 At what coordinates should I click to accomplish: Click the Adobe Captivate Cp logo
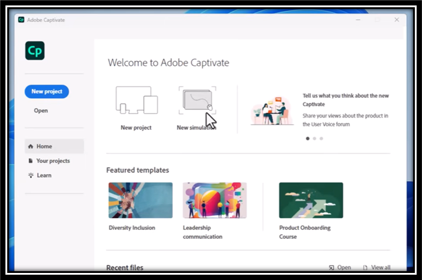tap(35, 51)
